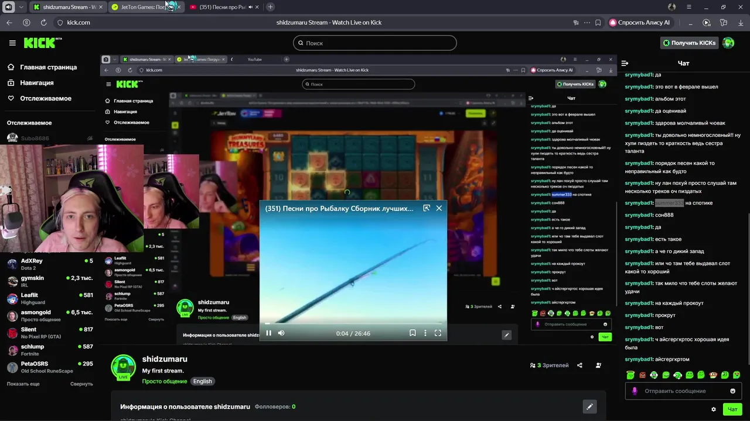The height and width of the screenshot is (421, 750).
Task: Toggle the browser sound indicator button
Action: (8, 7)
